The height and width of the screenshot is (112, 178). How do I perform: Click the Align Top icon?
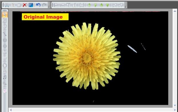68,5
